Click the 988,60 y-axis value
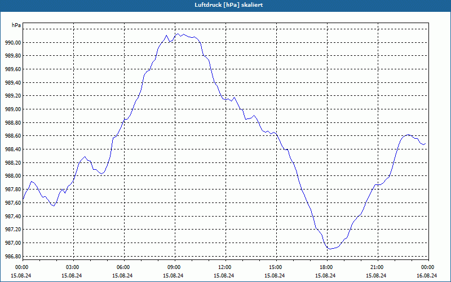The width and height of the screenshot is (451, 282). pyautogui.click(x=13, y=136)
